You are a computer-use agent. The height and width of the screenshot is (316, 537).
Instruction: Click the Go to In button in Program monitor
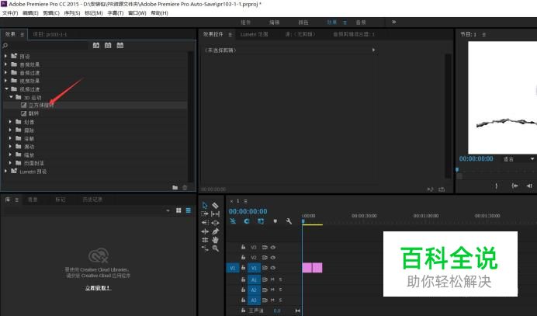514,186
